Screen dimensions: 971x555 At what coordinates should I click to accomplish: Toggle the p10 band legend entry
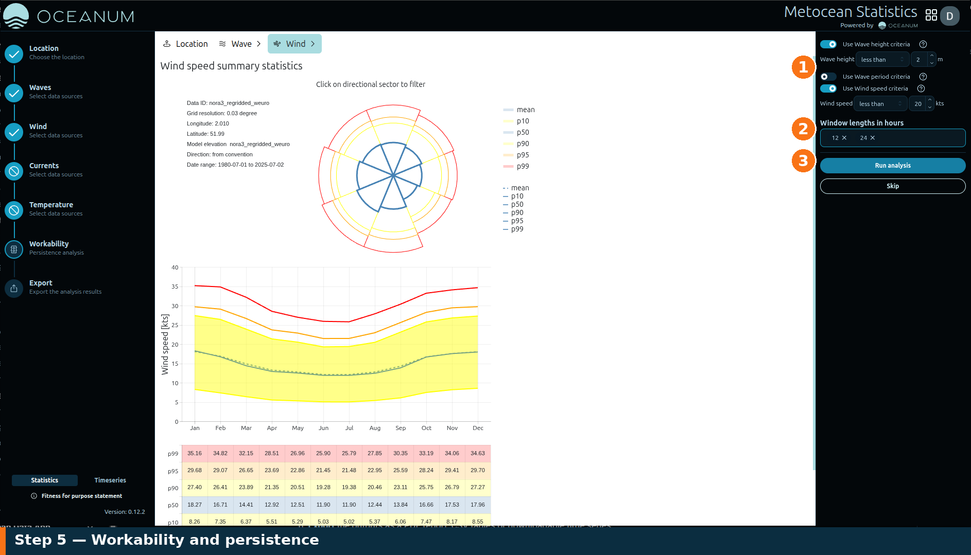(516, 121)
